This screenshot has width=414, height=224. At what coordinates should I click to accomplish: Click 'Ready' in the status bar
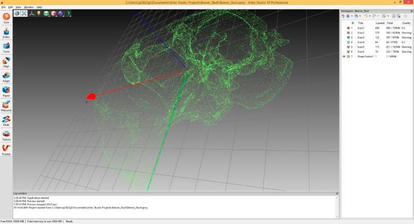click(x=69, y=221)
